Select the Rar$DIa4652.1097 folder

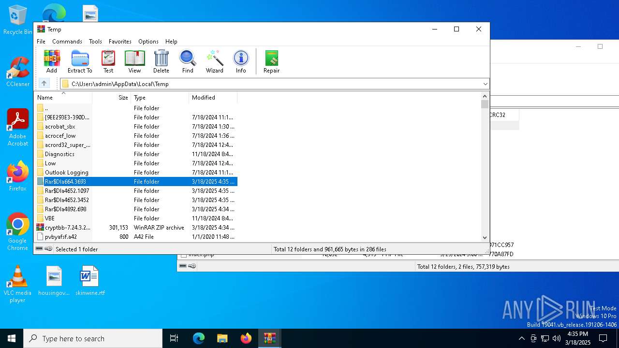[x=136, y=191]
